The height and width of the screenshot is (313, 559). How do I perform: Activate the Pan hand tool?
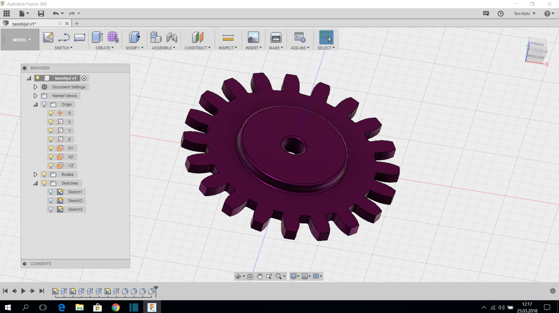[x=260, y=276]
